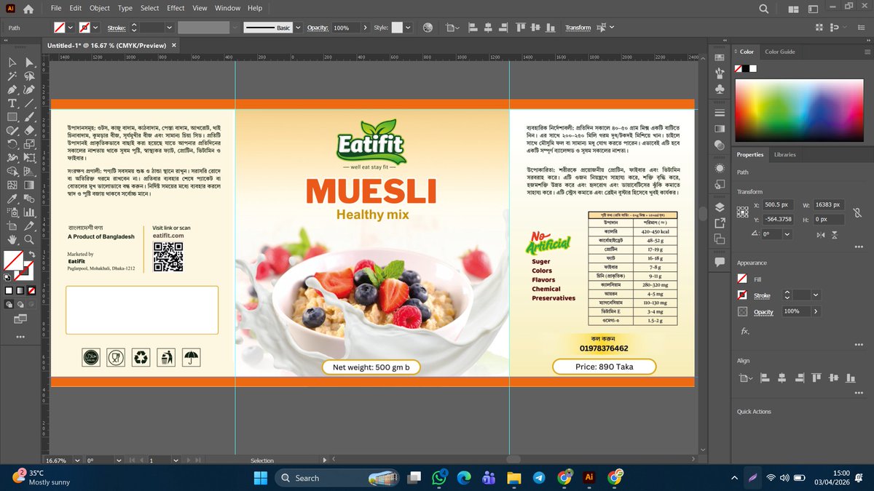Screen dimensions: 874x491
Task: Set the reference point locator
Action: point(742,212)
